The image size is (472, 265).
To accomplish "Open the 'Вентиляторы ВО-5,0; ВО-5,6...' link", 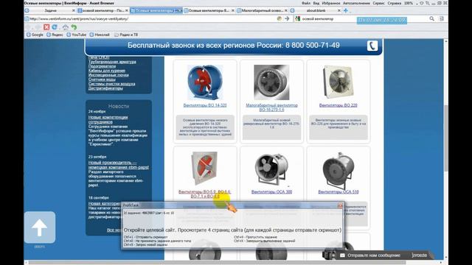I will tap(205, 194).
